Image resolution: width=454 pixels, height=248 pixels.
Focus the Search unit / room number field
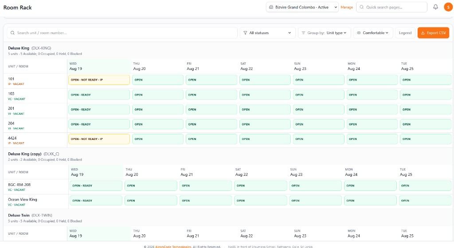click(x=122, y=33)
